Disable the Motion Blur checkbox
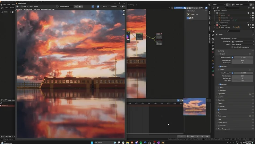Viewport: 255px width, 144px height. point(219,110)
